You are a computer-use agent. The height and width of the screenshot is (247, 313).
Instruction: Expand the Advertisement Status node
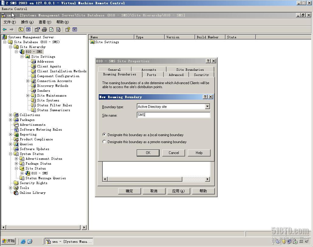click(16, 159)
